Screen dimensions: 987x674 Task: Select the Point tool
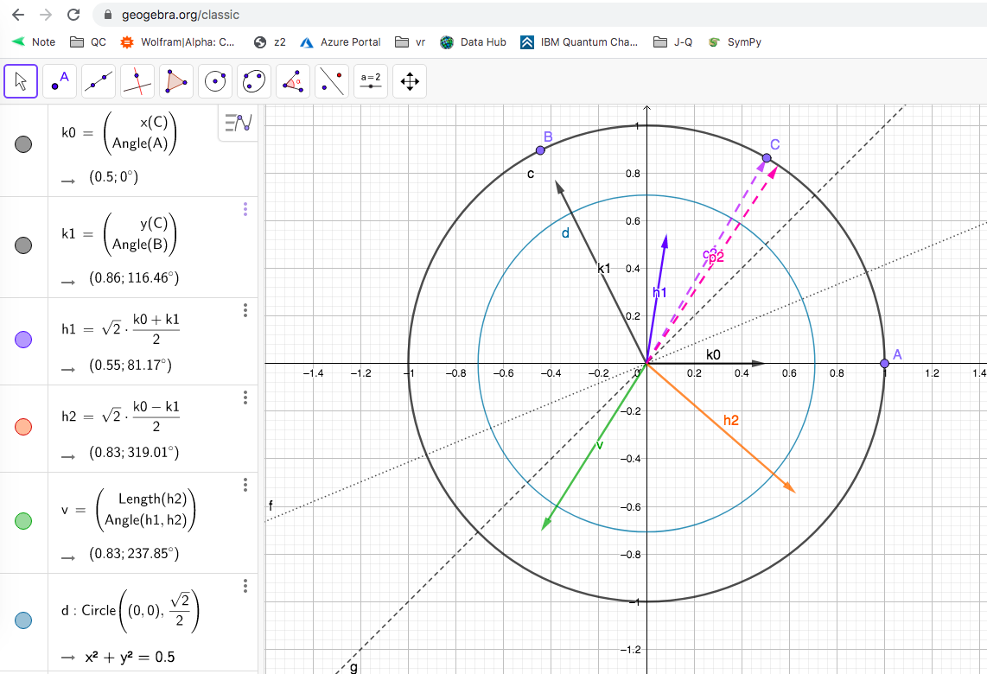[x=60, y=81]
